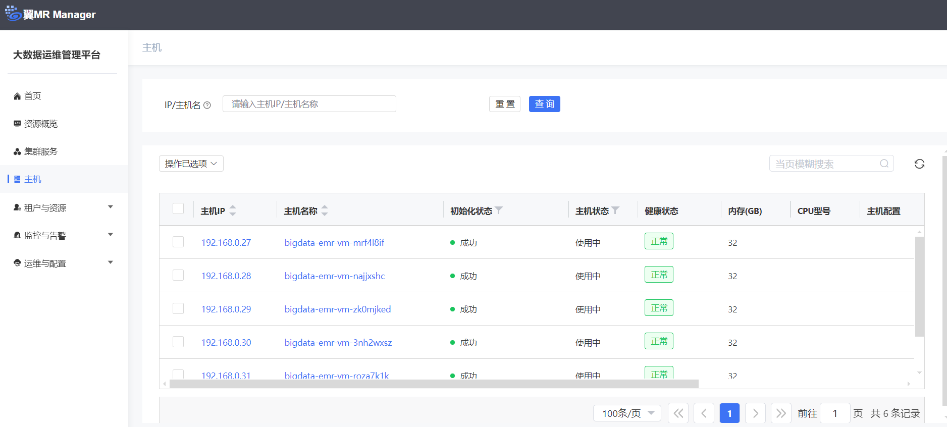
Task: Focus the IP/主机名 search input
Action: [309, 104]
